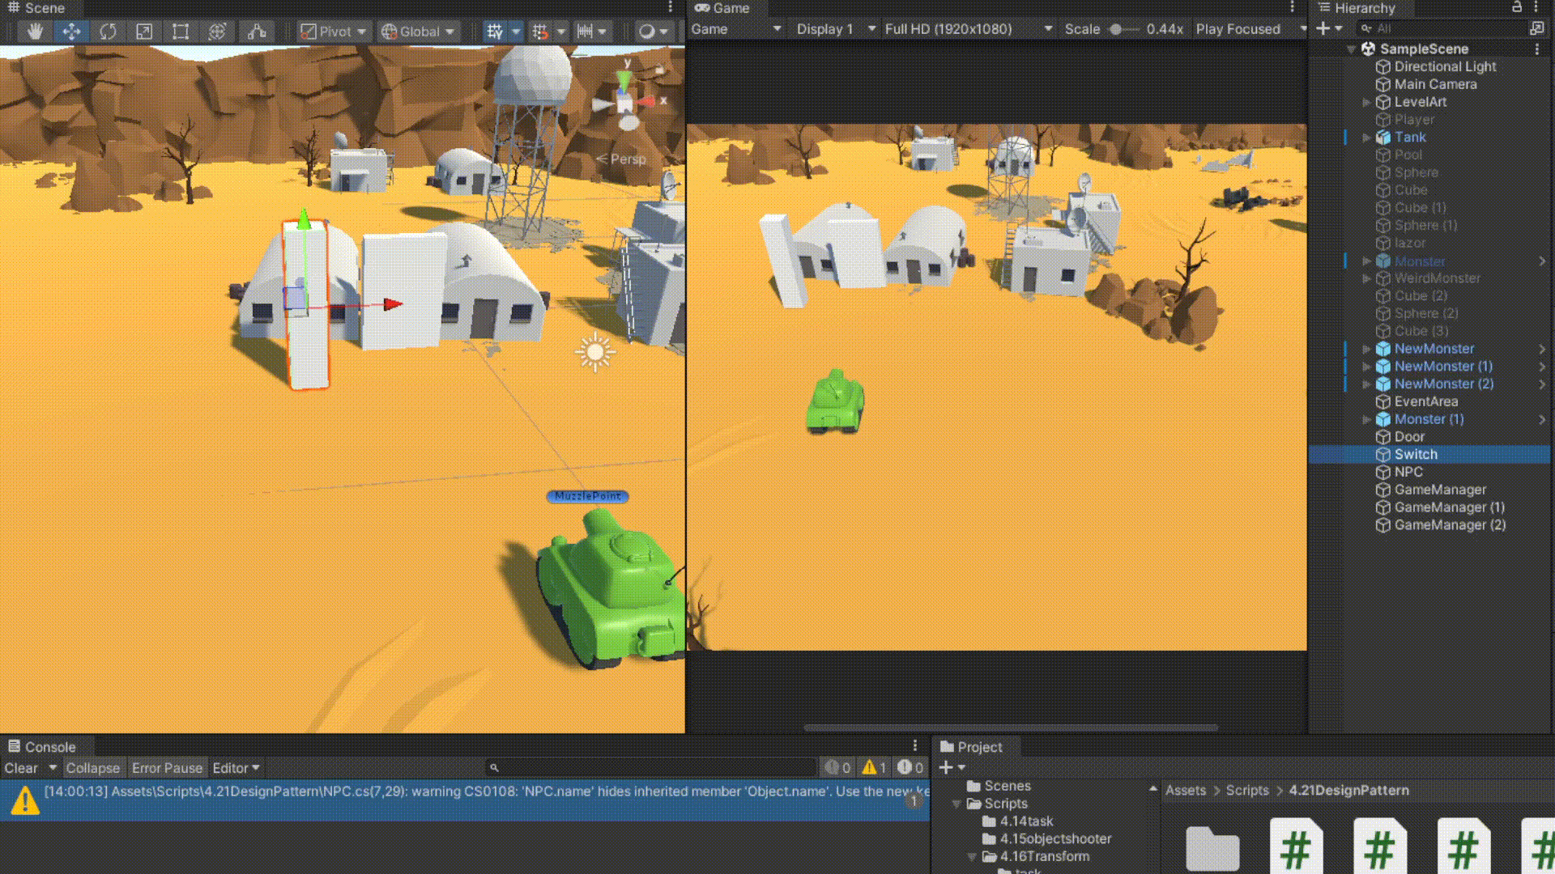Toggle Collapse in the Console
Screen dimensions: 1555x874
click(x=92, y=768)
